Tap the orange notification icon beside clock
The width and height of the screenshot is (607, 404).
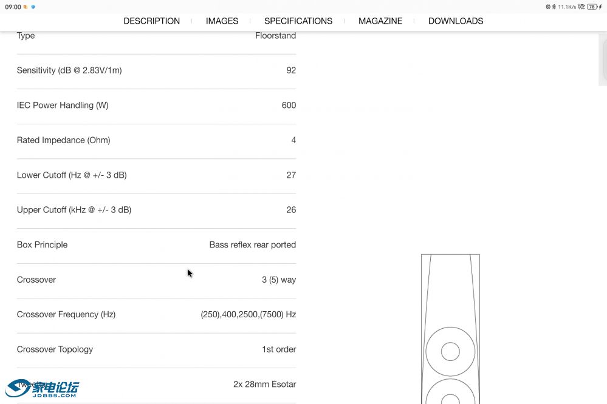(26, 7)
